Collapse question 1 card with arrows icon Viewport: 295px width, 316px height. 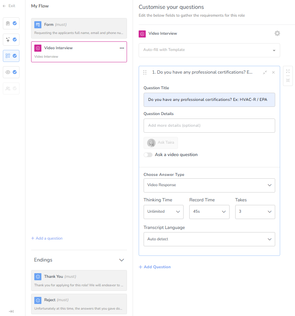tap(265, 72)
